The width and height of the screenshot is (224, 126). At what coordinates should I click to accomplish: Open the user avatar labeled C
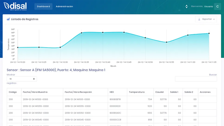click(x=217, y=6)
